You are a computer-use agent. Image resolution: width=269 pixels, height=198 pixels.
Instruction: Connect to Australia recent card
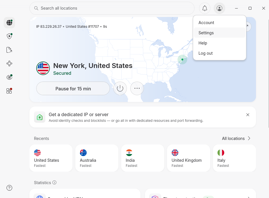pos(97,158)
